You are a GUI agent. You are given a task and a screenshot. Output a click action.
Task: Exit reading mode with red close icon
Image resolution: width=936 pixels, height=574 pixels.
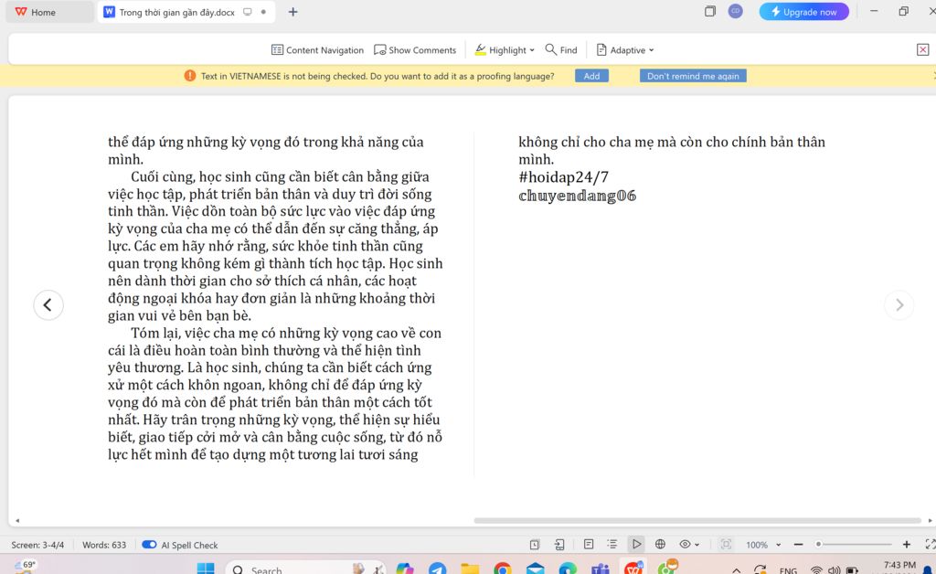922,50
